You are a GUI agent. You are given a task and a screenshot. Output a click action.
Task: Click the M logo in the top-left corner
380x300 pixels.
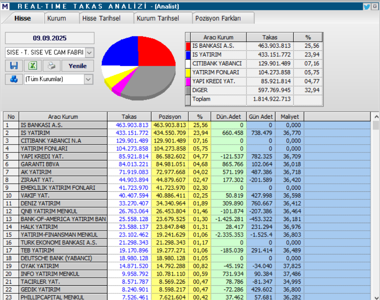5,5
